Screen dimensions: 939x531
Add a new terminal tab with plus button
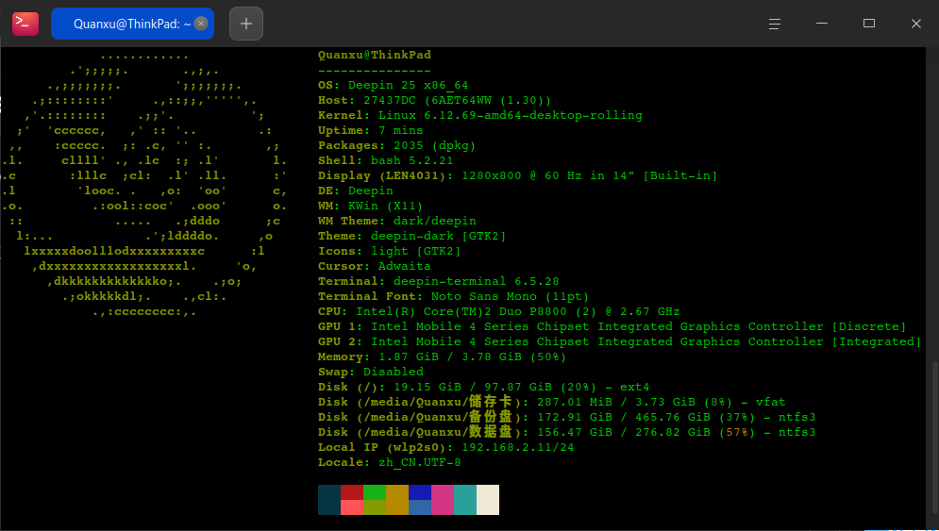(246, 24)
